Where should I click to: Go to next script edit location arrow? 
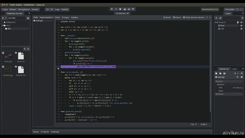pos(210,17)
